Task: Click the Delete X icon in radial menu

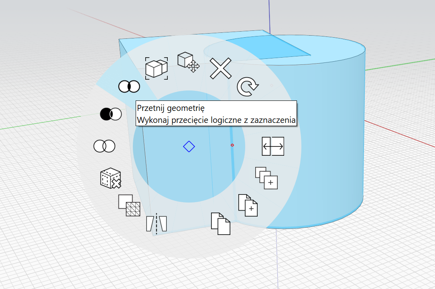Action: click(221, 68)
